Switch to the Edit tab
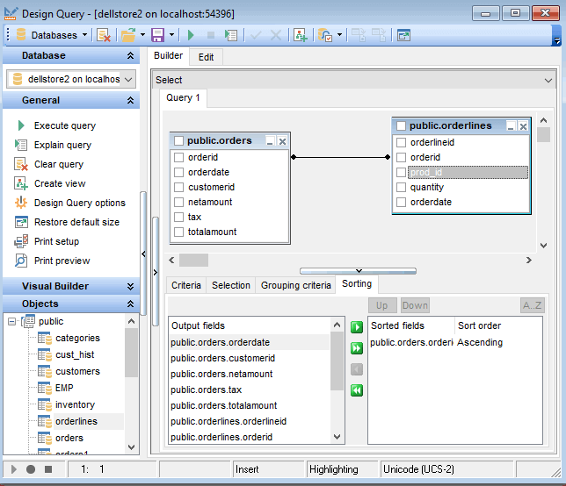566x486 pixels. click(206, 57)
